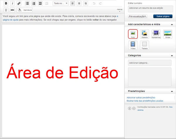The height and width of the screenshot is (139, 176).
Task: Toggle bold formatting button
Action: tap(6, 3)
